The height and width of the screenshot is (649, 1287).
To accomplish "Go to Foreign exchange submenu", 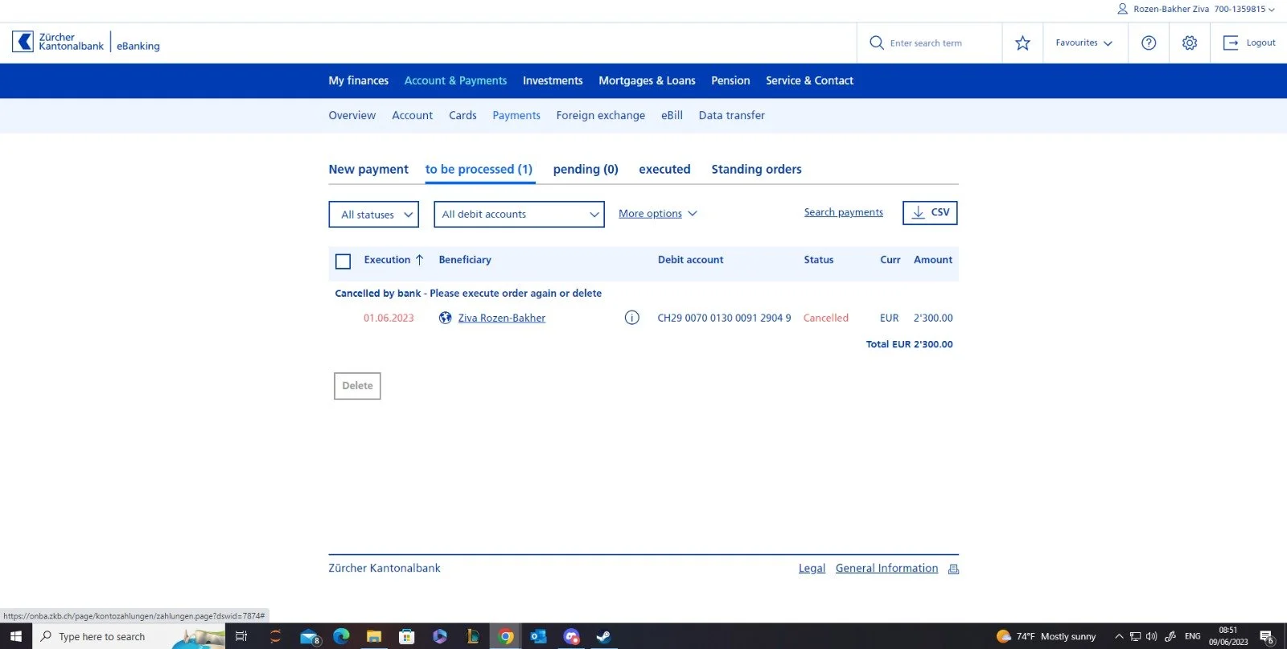I will [600, 115].
